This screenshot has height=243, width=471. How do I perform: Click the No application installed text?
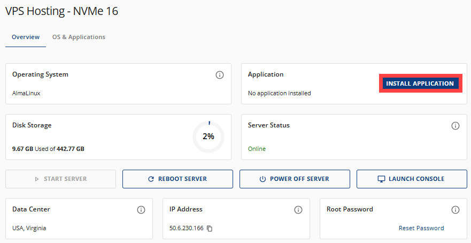(x=280, y=93)
